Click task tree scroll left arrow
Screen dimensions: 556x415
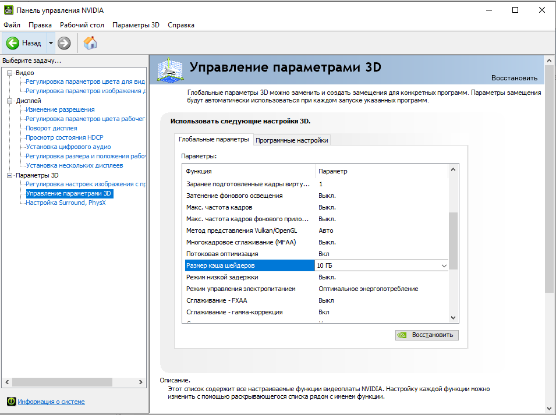7,382
